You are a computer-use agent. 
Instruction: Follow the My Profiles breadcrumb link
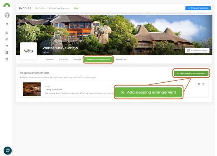[40, 8]
